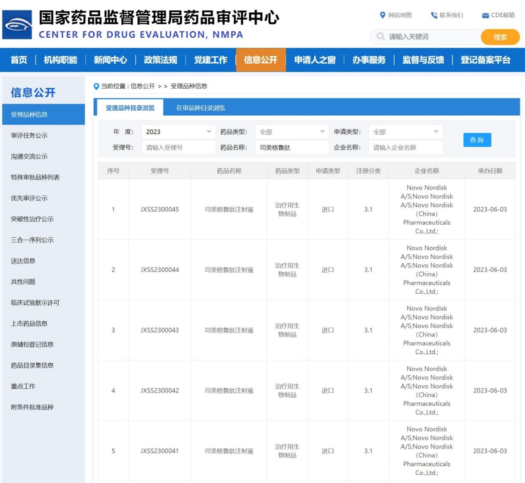Click the 受理号 input field

pos(178,147)
